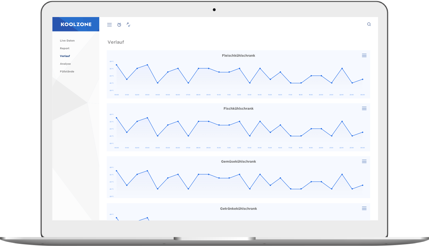The image size is (429, 246).
Task: Select the active Verlauf navigation entry
Action: [65, 56]
